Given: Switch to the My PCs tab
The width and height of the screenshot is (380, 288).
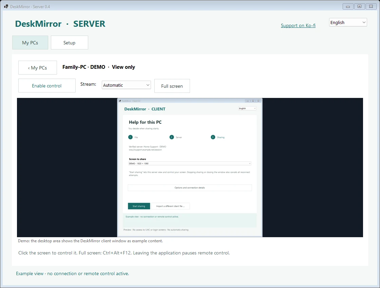Looking at the screenshot, I should pyautogui.click(x=30, y=43).
